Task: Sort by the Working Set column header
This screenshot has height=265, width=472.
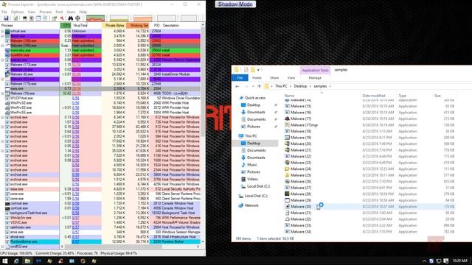Action: click(x=138, y=26)
